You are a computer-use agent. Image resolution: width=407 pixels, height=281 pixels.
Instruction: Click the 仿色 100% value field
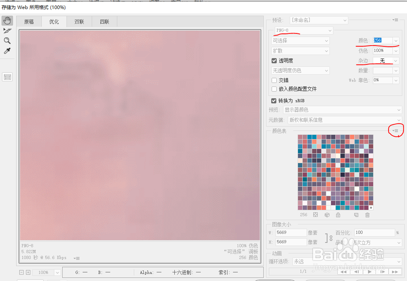383,51
